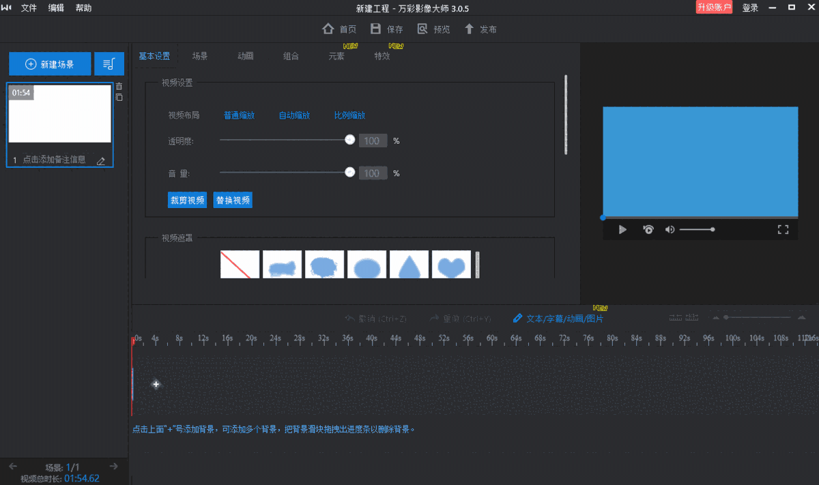Switch to the 特效 tab
The height and width of the screenshot is (485, 819).
point(382,56)
